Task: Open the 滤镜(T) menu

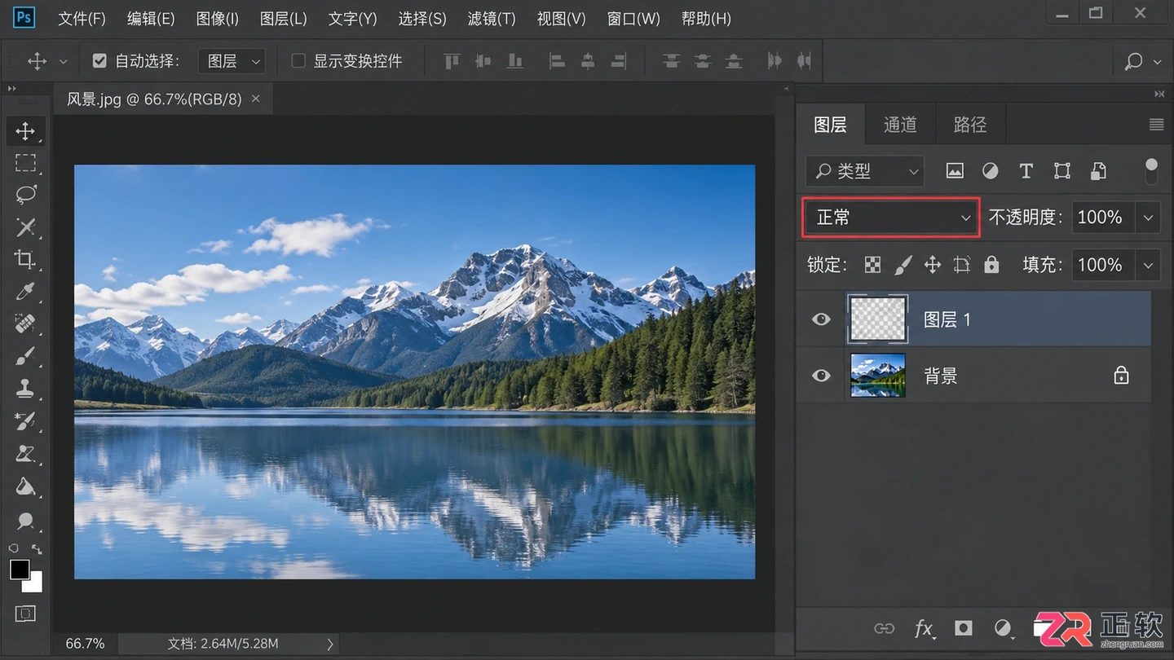Action: coord(492,18)
